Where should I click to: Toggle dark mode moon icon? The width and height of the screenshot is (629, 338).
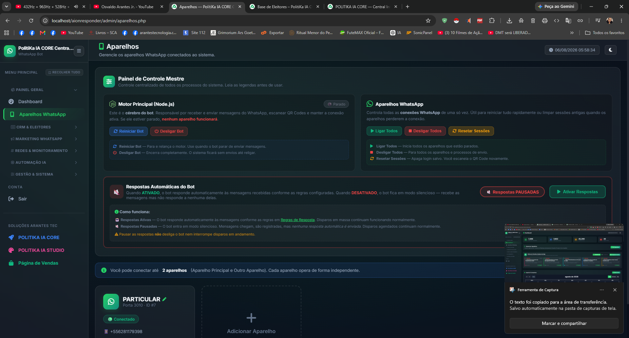click(610, 50)
